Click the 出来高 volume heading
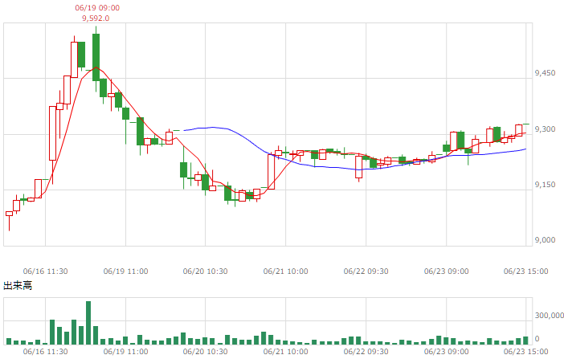 pyautogui.click(x=18, y=286)
